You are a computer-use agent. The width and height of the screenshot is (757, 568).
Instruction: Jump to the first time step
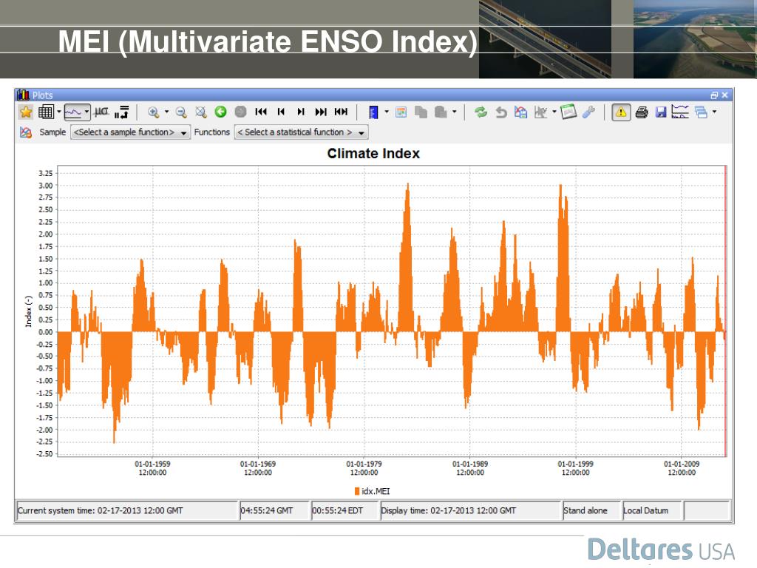point(261,112)
